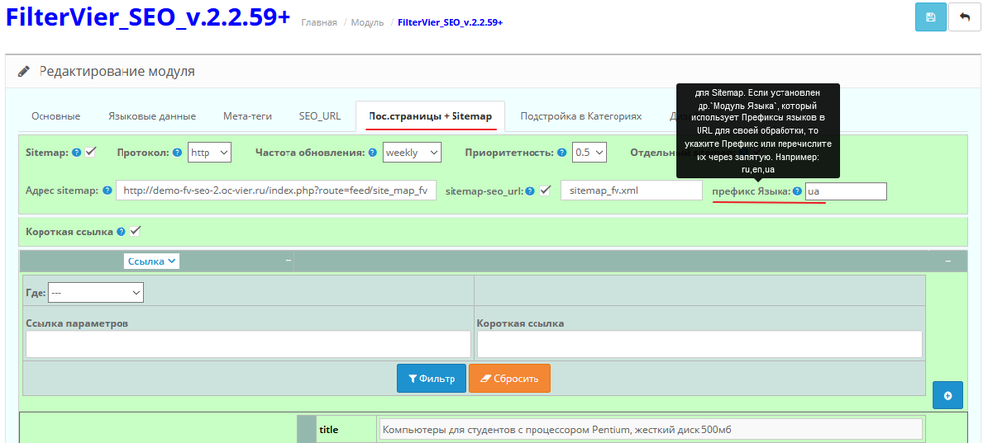The height and width of the screenshot is (443, 988).
Task: Click the large FilterVier_SEO_v.2.2.59+ page heading
Action: pyautogui.click(x=148, y=17)
